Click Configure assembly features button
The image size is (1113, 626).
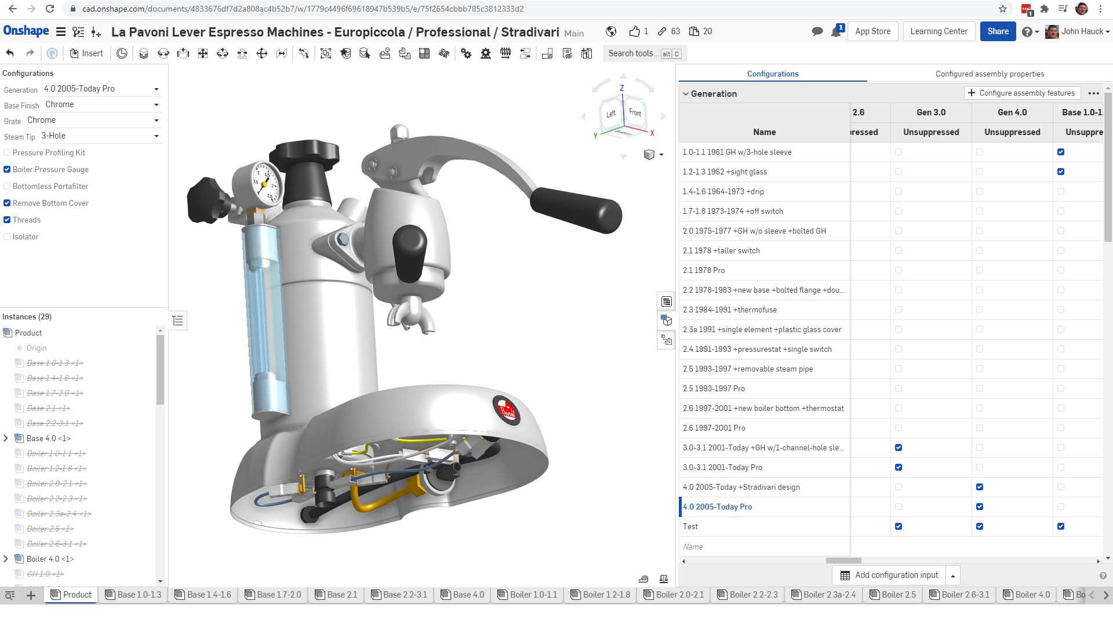click(1021, 93)
